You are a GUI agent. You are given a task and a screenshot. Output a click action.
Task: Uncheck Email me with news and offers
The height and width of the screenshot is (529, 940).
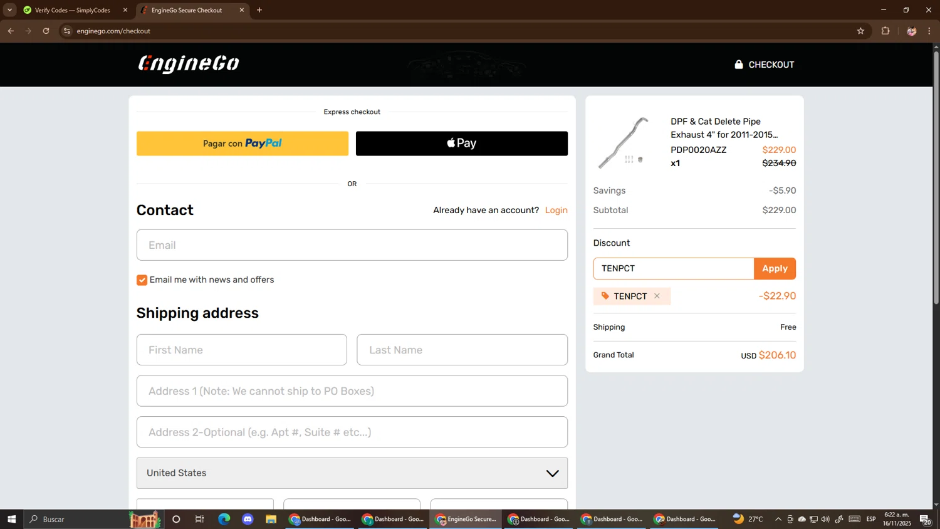pos(142,280)
